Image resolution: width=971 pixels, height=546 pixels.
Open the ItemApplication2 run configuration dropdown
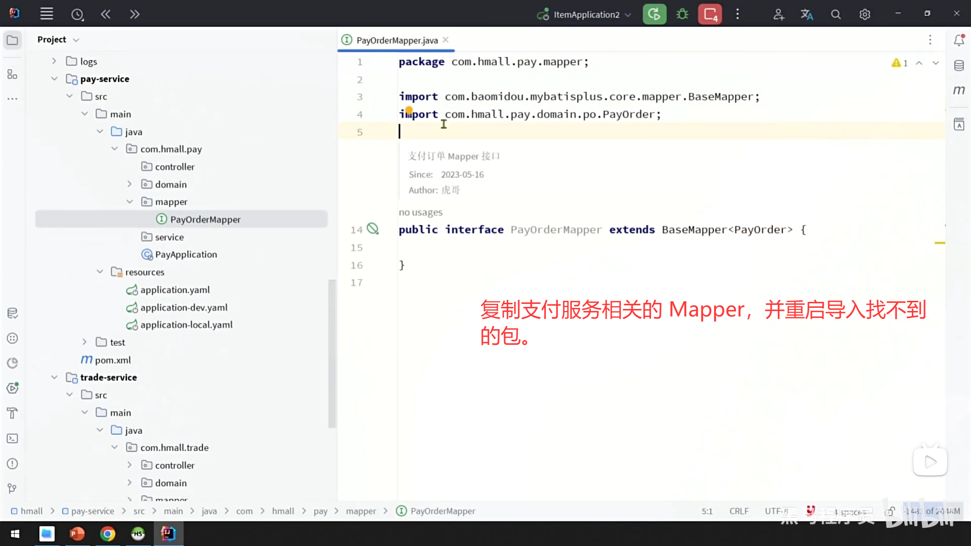point(628,14)
